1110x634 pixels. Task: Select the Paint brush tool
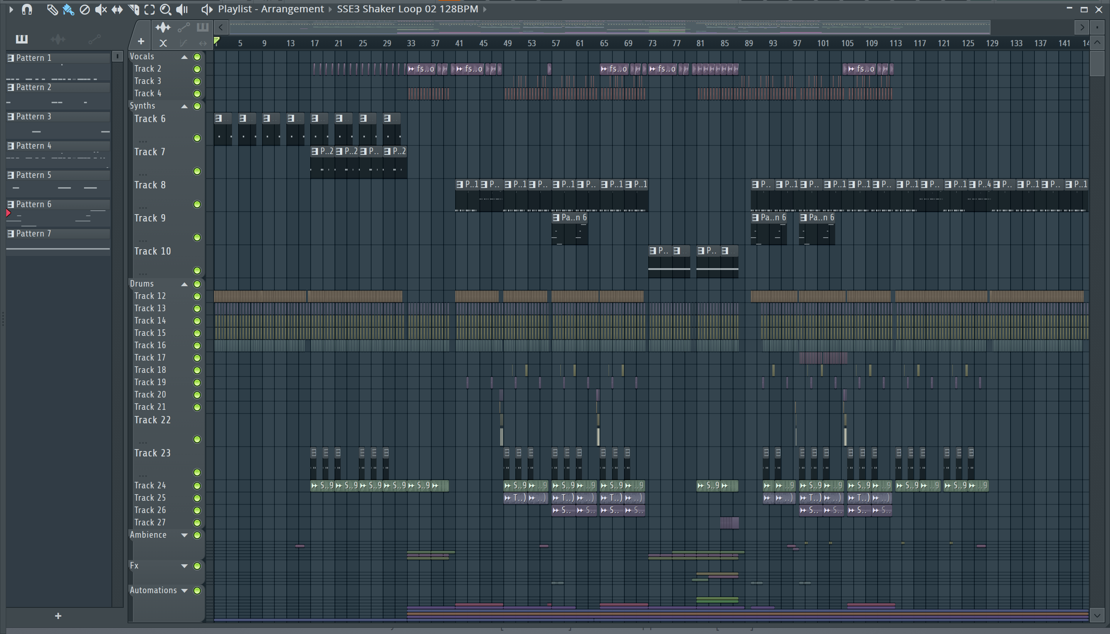[68, 10]
